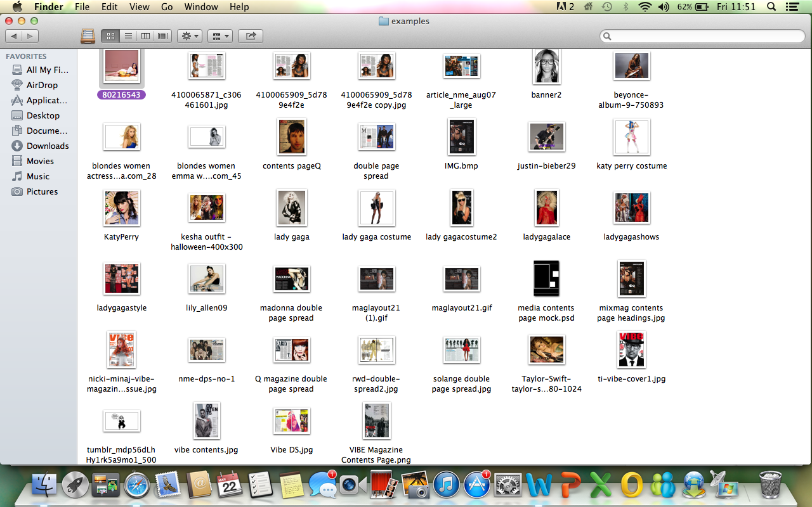Click the Share toolbar button
Viewport: 812px width, 507px height.
[x=251, y=36]
